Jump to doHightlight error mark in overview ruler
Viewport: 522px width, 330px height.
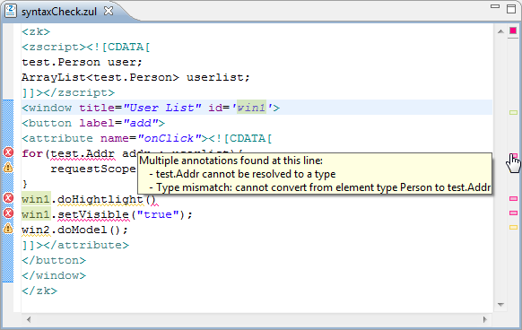pyautogui.click(x=513, y=198)
